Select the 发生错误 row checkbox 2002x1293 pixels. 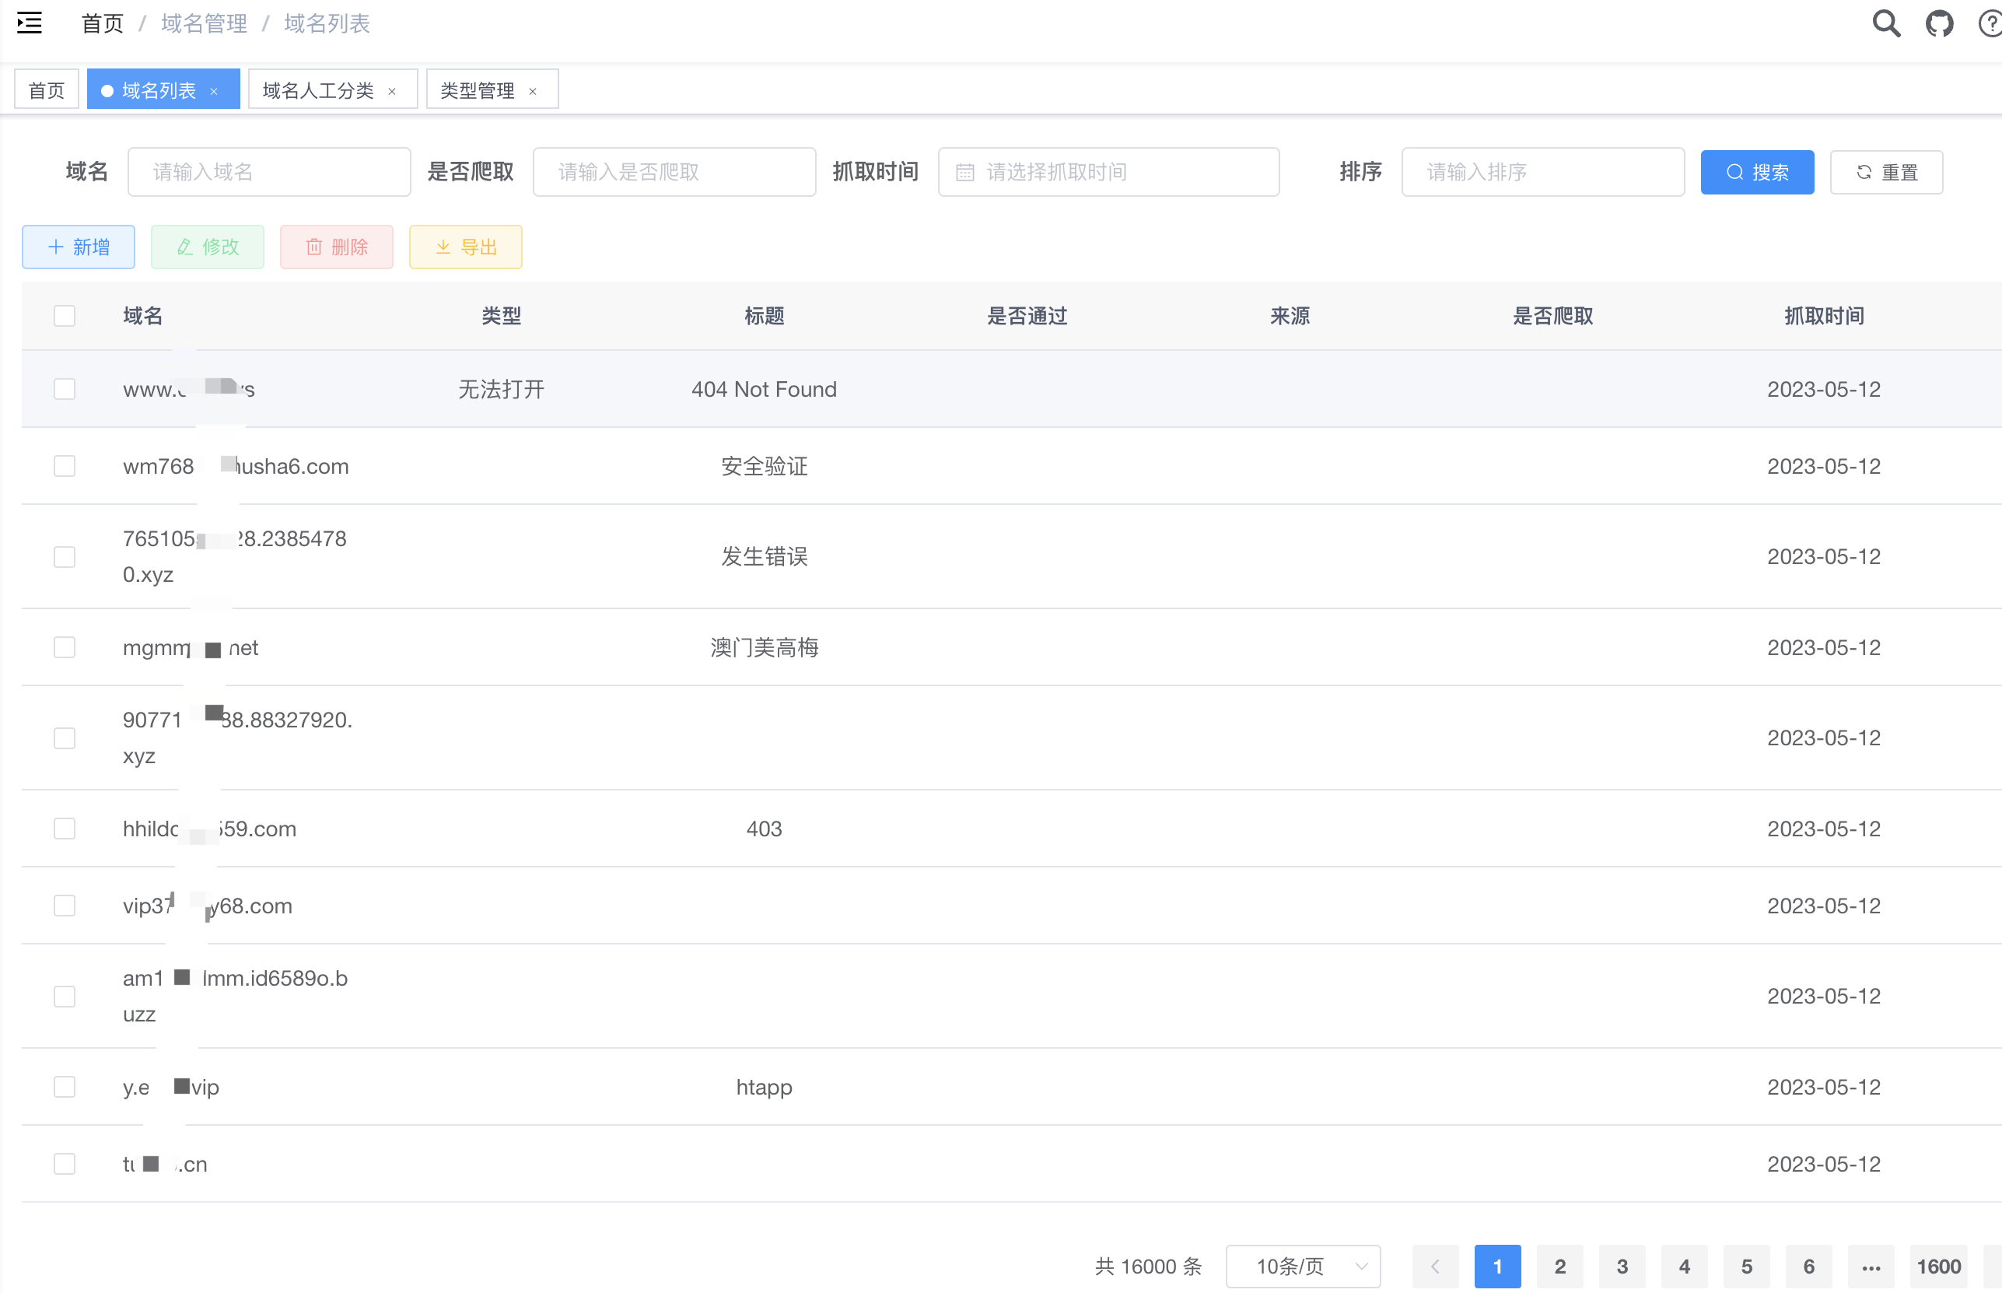(x=65, y=557)
